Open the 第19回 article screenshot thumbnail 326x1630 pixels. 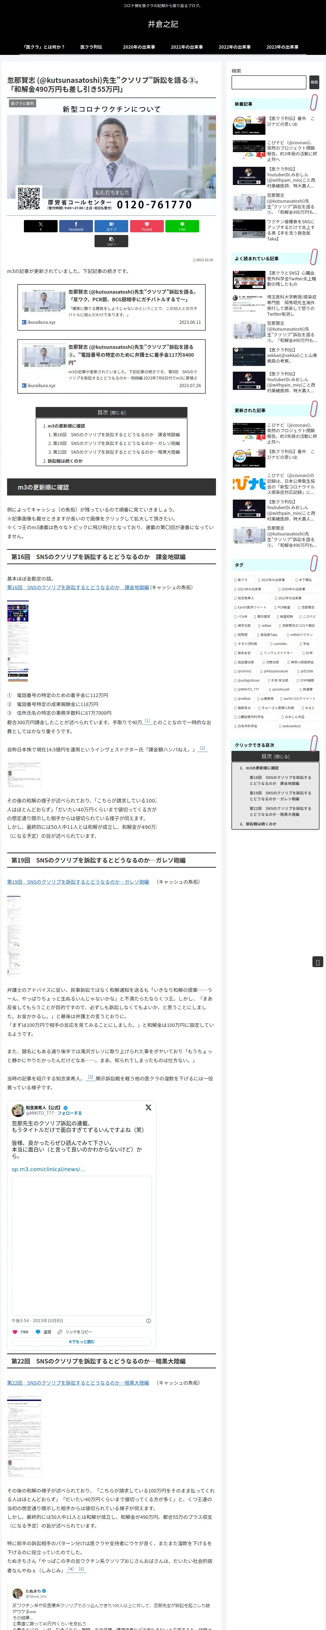[14, 936]
